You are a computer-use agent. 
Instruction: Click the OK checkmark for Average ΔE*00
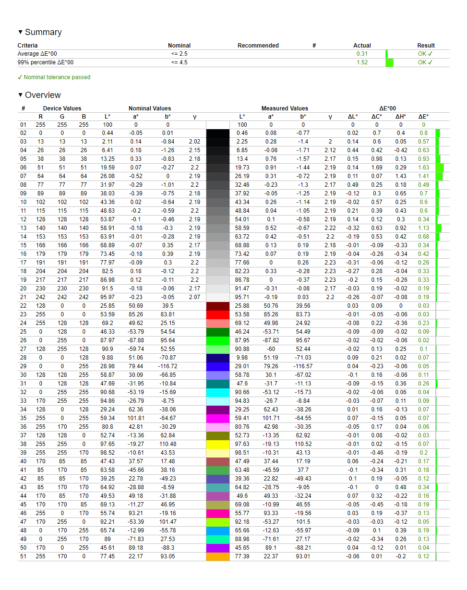tap(425, 54)
